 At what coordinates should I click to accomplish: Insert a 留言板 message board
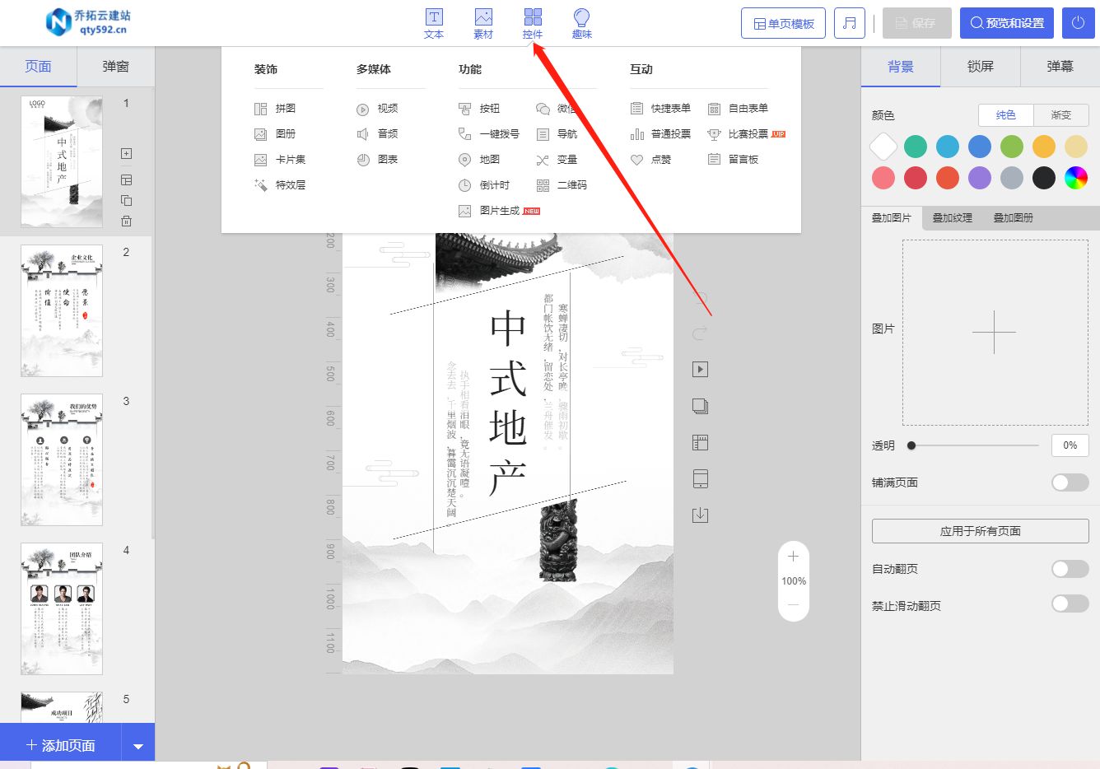tap(733, 160)
